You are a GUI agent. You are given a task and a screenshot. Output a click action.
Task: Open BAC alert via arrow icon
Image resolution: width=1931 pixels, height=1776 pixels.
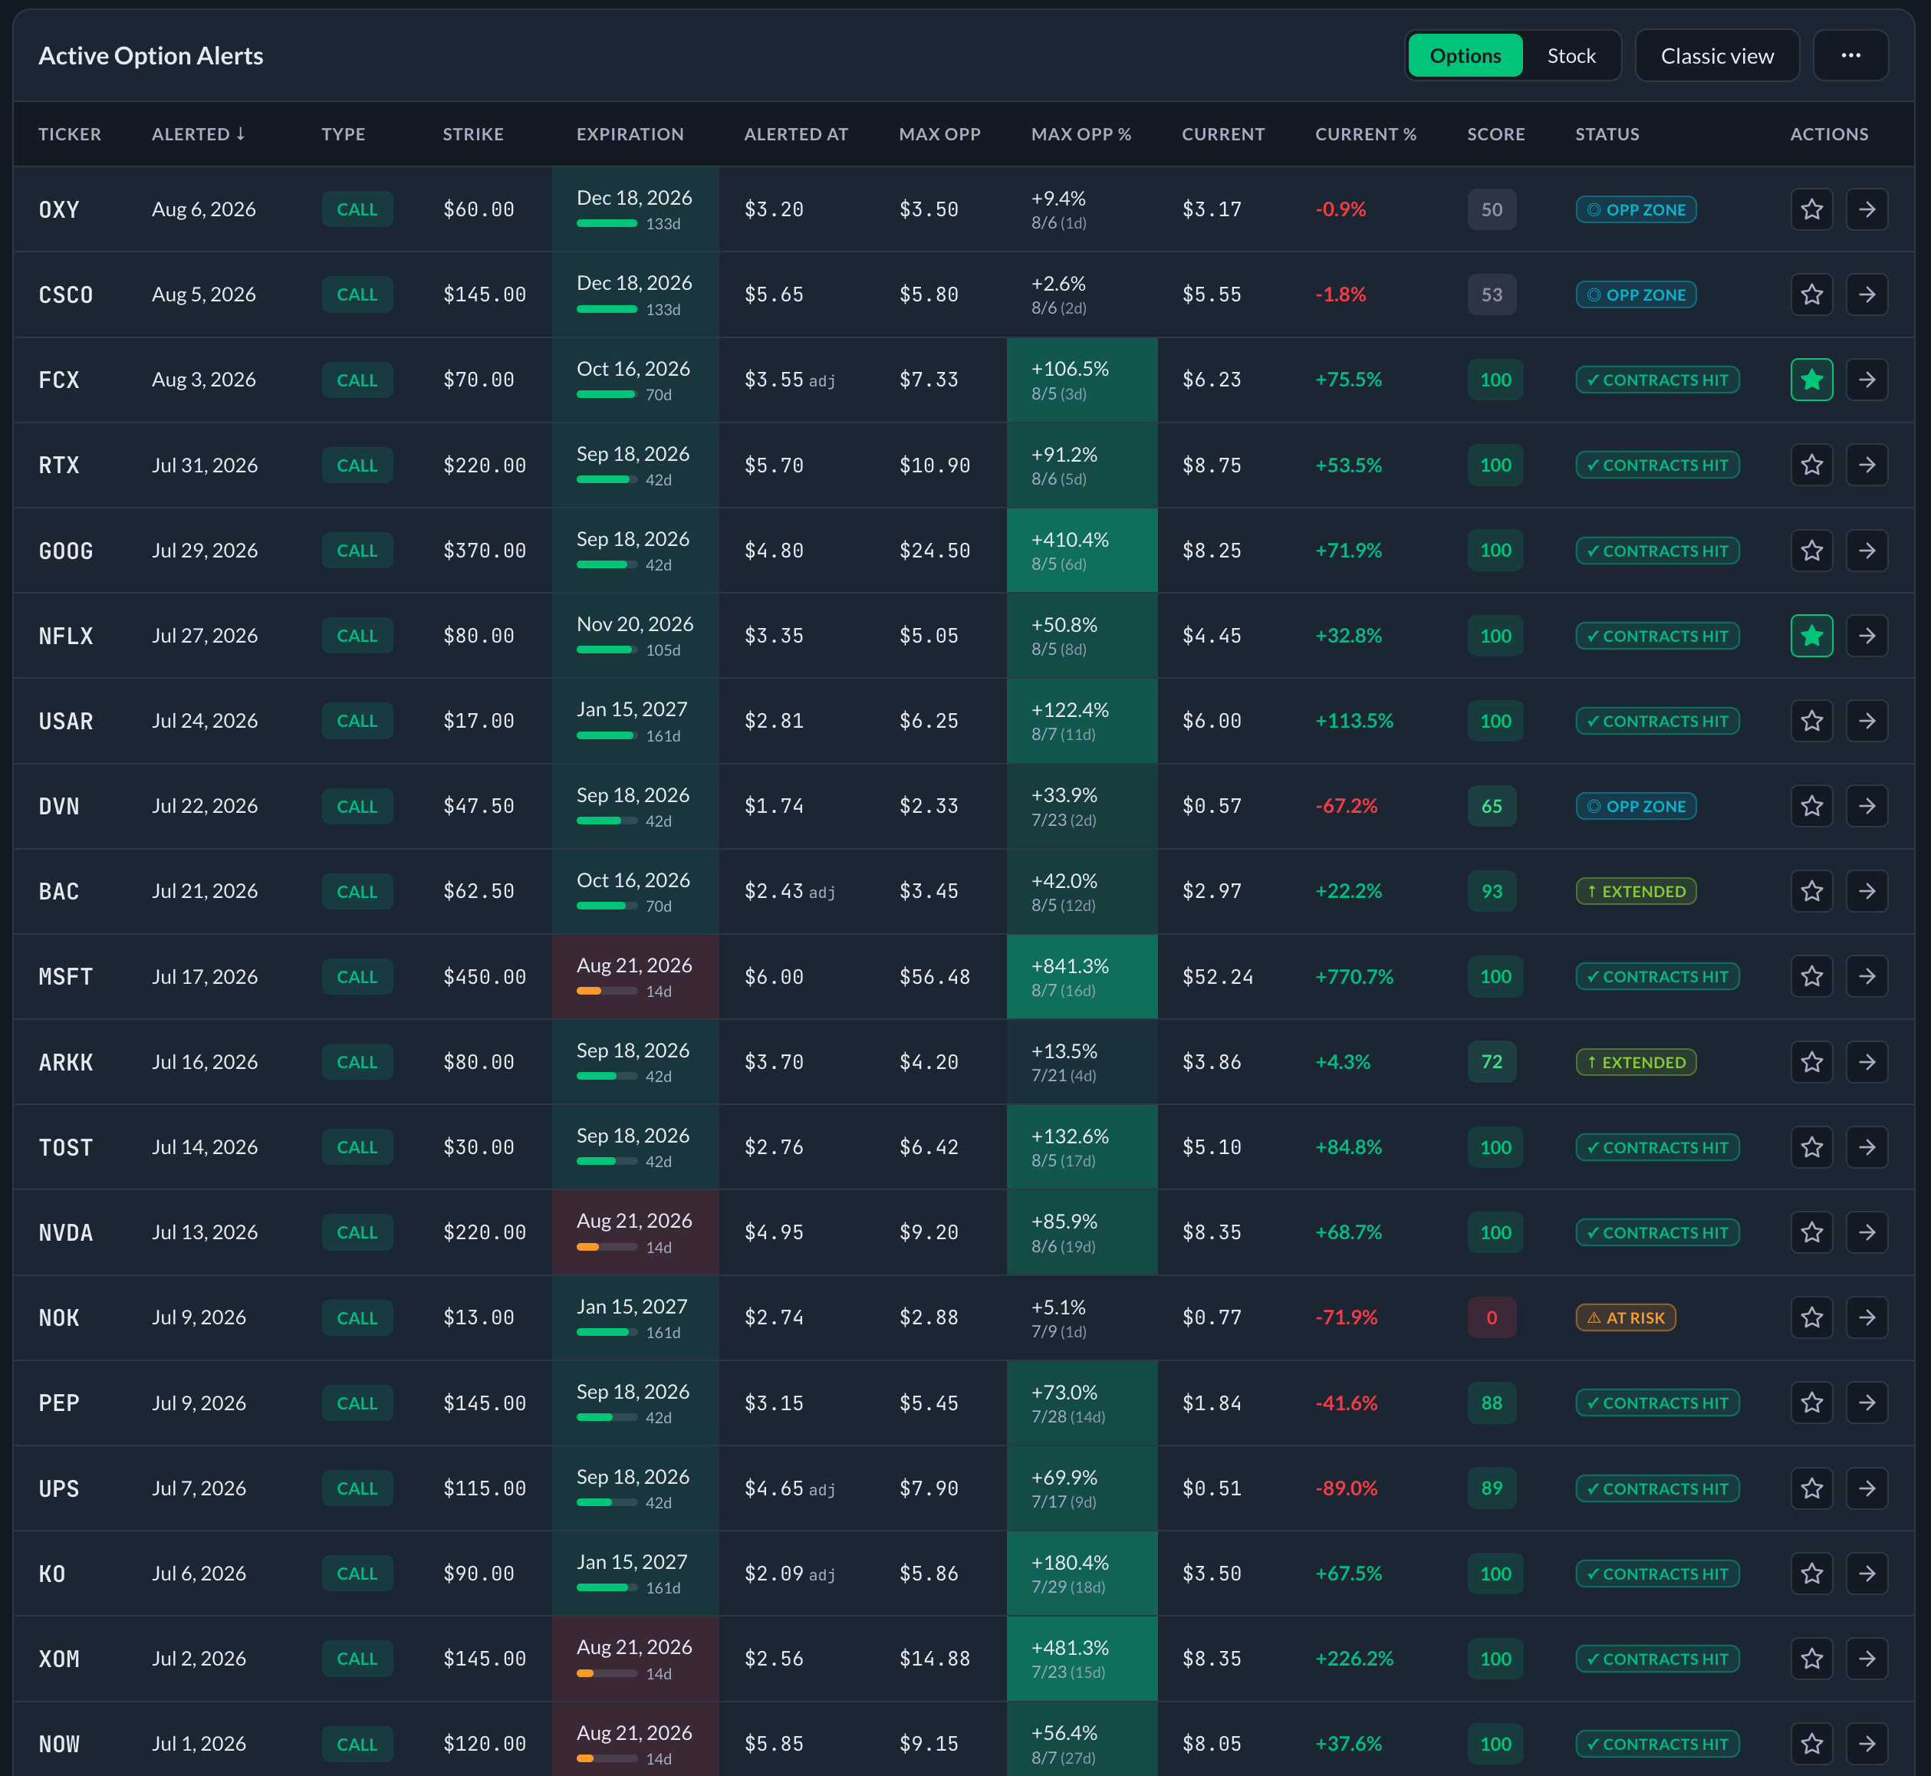(1866, 891)
